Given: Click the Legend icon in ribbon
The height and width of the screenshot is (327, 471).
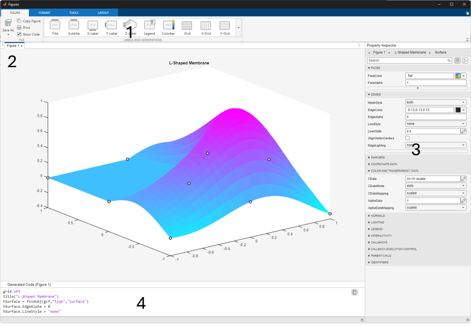Looking at the screenshot, I should pos(149,27).
